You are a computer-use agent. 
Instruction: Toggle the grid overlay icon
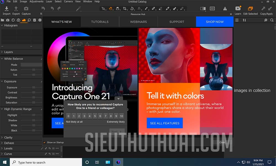click(212, 9)
